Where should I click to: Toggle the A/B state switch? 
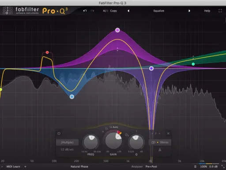pos(105,11)
